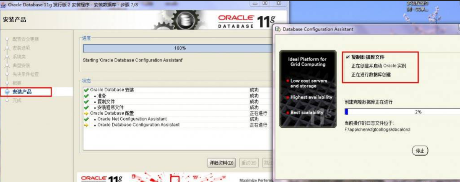Select the 先决条件检查 step in sidebar
This screenshot has width=460, height=182.
pyautogui.click(x=25, y=74)
